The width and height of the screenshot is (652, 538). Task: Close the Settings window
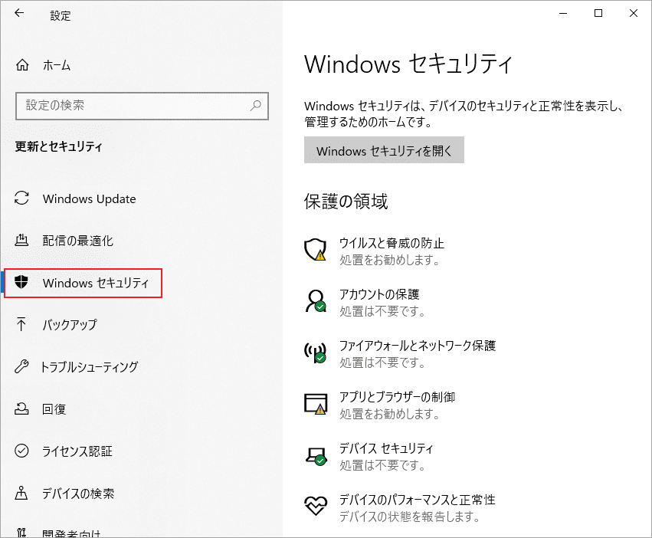[634, 13]
